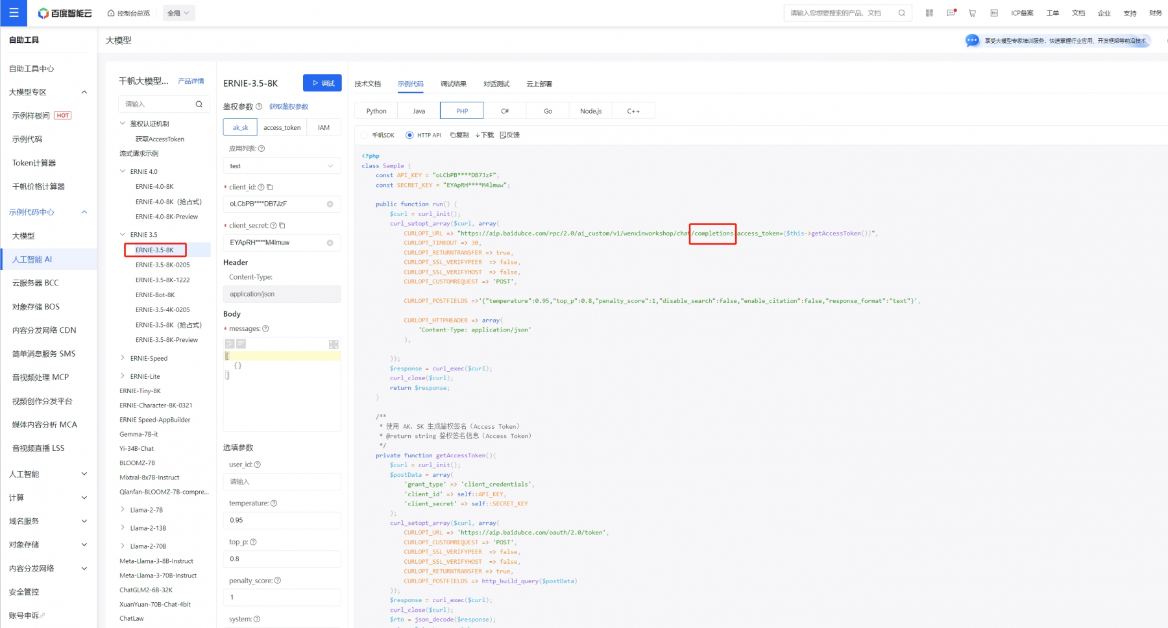Select the HTTP API radio option
Viewport: 1168px width, 628px height.
point(409,135)
